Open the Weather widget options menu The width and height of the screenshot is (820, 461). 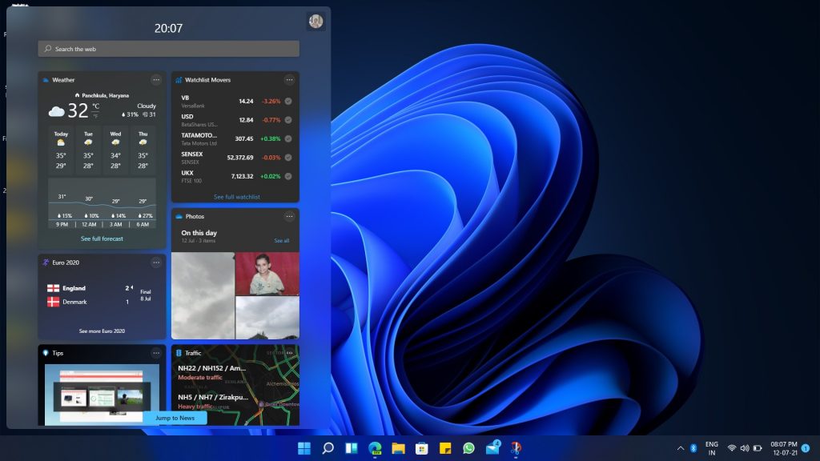(157, 80)
